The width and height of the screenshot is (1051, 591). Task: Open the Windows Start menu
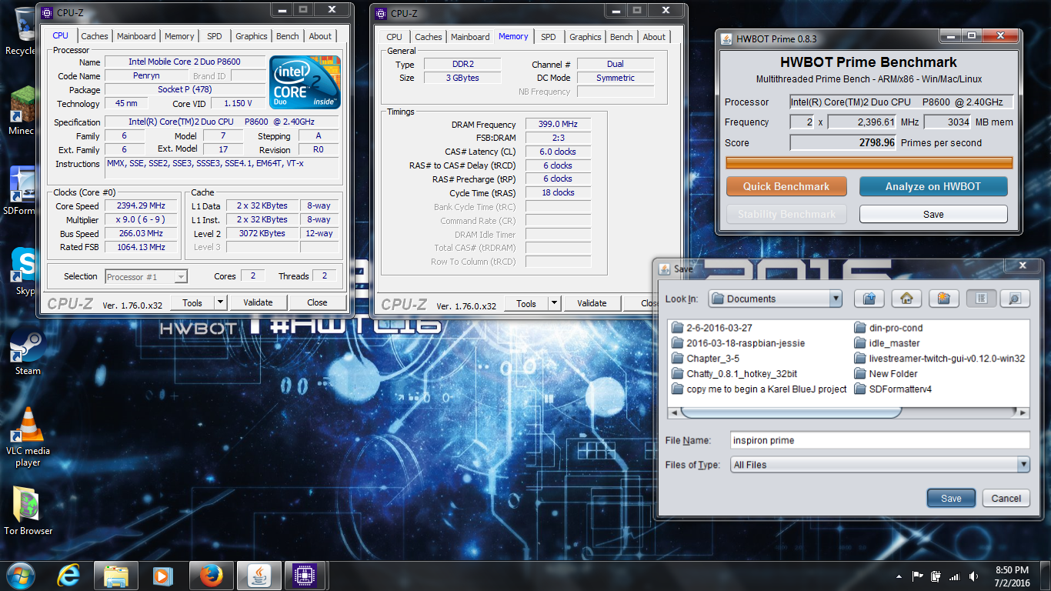pos(21,576)
